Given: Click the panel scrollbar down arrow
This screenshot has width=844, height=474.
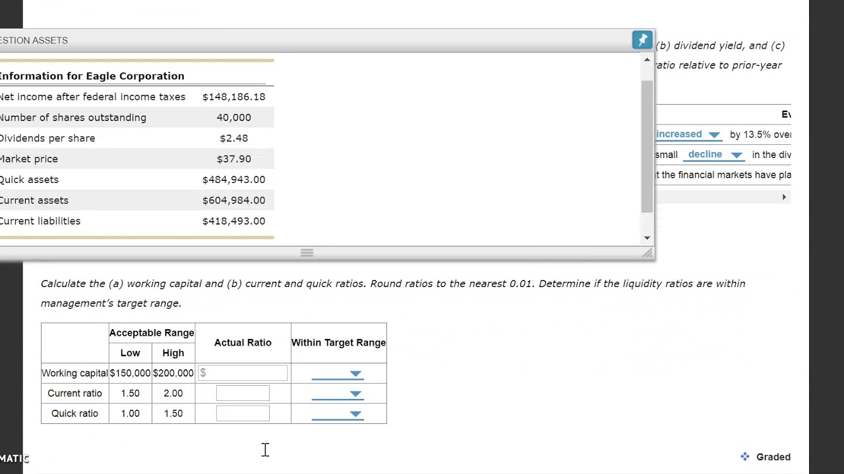Looking at the screenshot, I should [647, 238].
